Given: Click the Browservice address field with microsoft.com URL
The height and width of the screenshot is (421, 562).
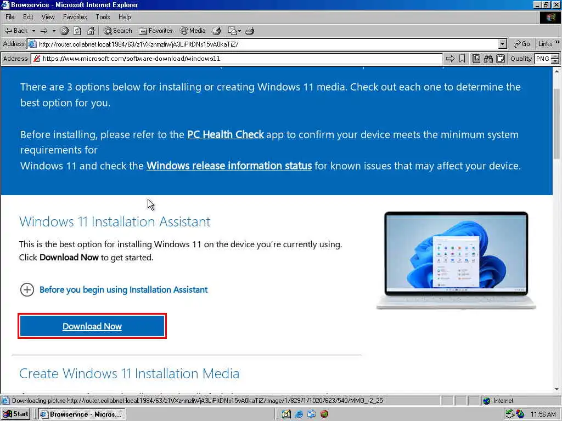Looking at the screenshot, I should [237, 59].
